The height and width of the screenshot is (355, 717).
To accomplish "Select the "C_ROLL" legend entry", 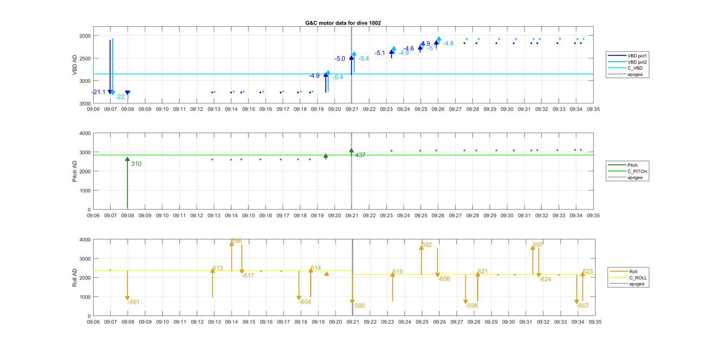I will (x=628, y=278).
